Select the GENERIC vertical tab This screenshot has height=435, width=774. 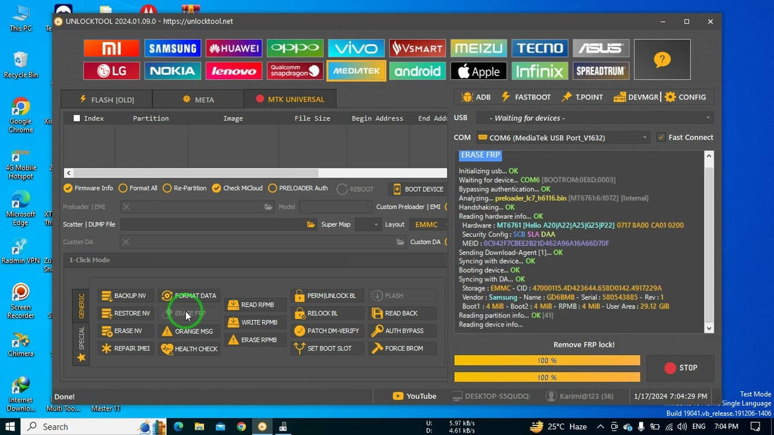click(81, 306)
